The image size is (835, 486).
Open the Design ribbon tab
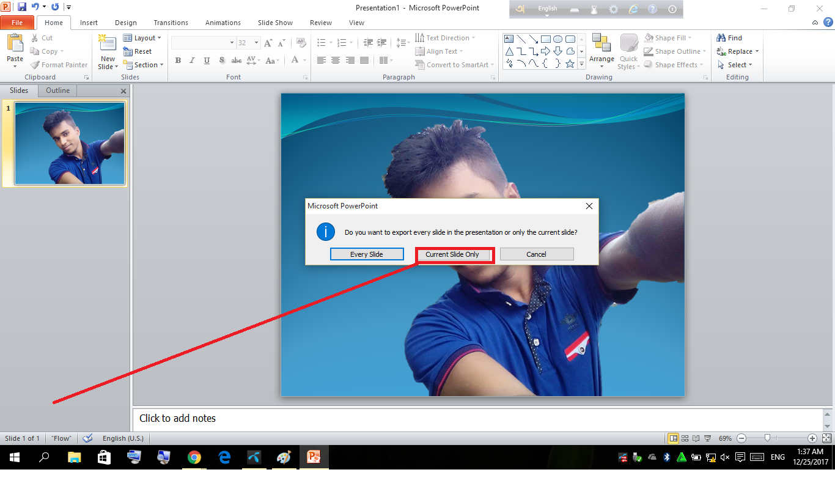(126, 23)
